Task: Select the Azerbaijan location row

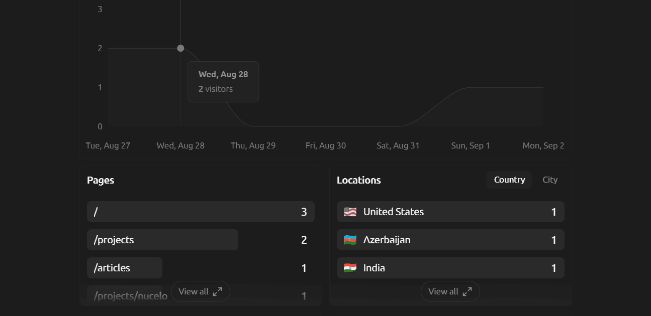Action: pos(450,240)
